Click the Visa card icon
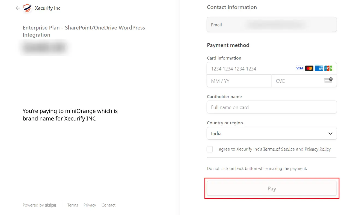The image size is (359, 215). coord(300,68)
